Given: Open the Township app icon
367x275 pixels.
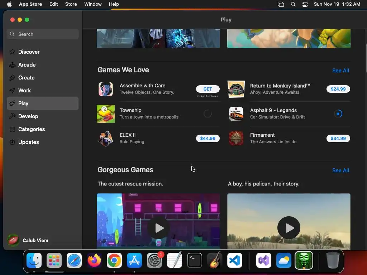Looking at the screenshot, I should click(106, 114).
